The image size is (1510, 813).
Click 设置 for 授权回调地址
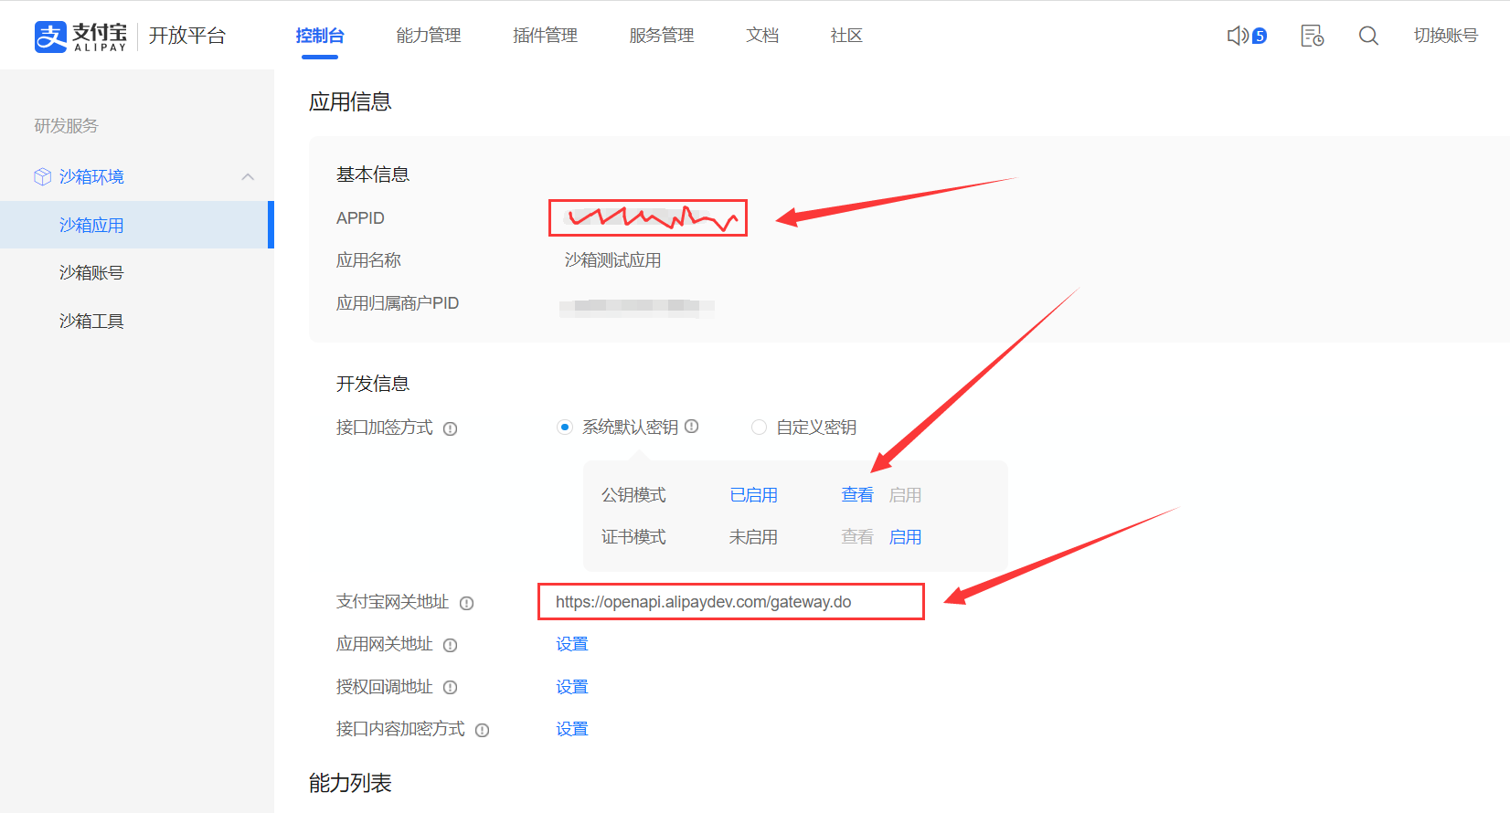tap(572, 687)
